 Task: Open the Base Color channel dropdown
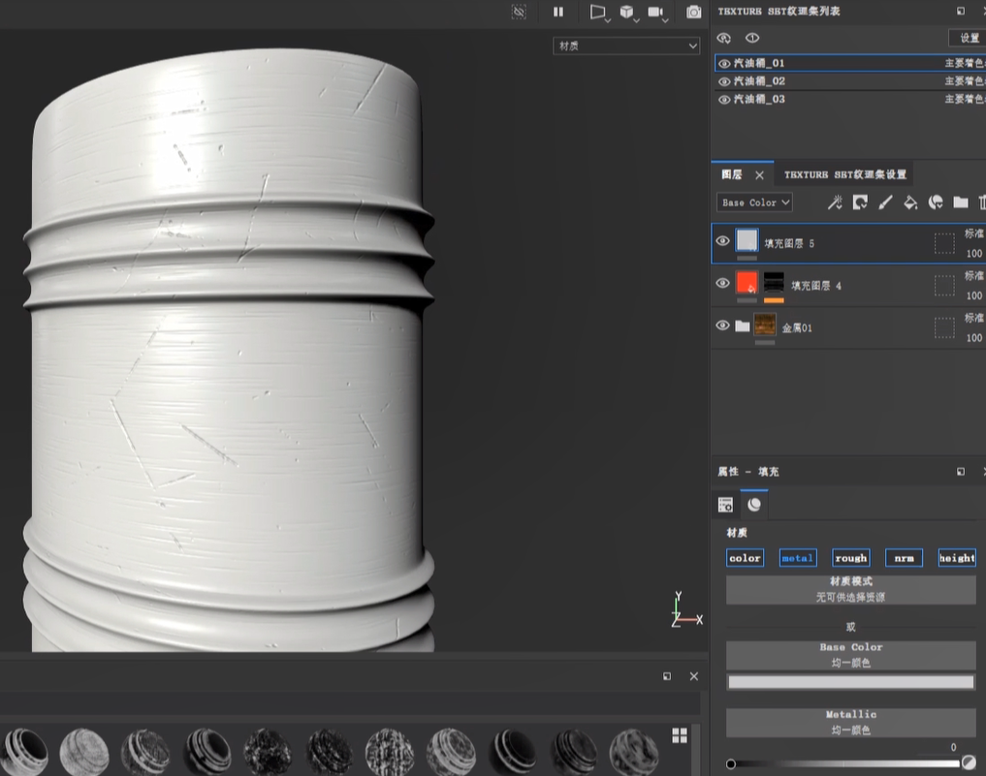pyautogui.click(x=755, y=202)
